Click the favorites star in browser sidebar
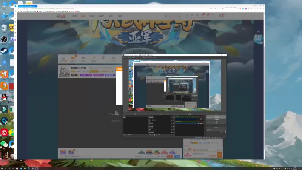Screen dimensions: 302x170 15,11
